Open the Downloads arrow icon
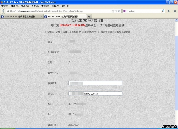 pos(169,11)
